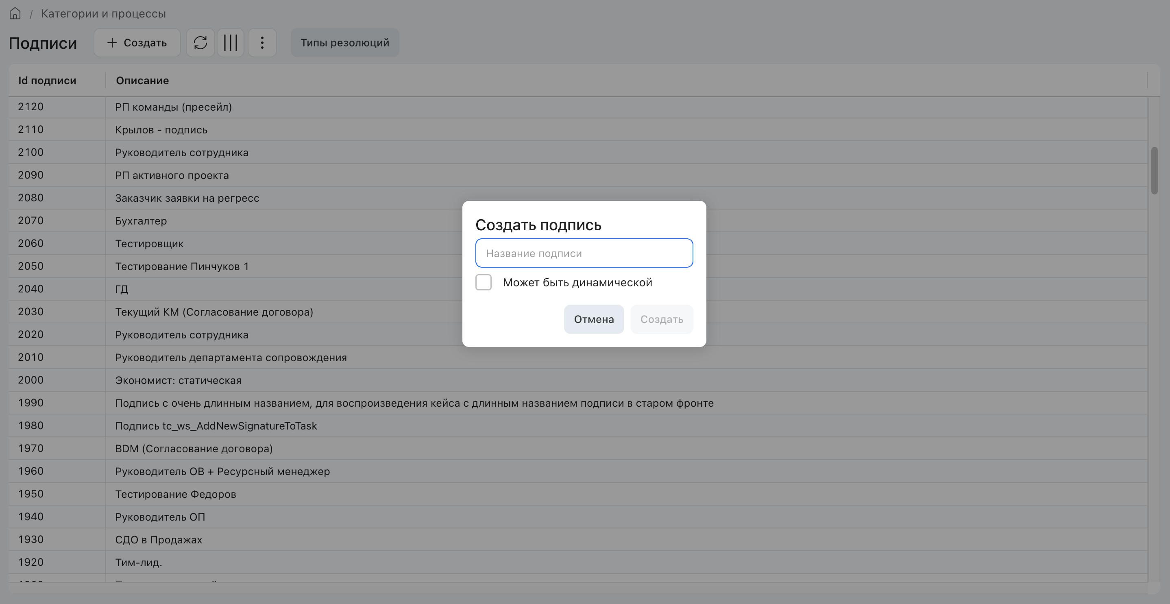Open "Категории и процессы" breadcrumb link
This screenshot has height=604, width=1170.
click(x=104, y=13)
